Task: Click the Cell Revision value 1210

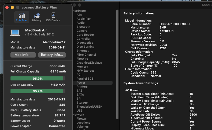Action: point(163,48)
